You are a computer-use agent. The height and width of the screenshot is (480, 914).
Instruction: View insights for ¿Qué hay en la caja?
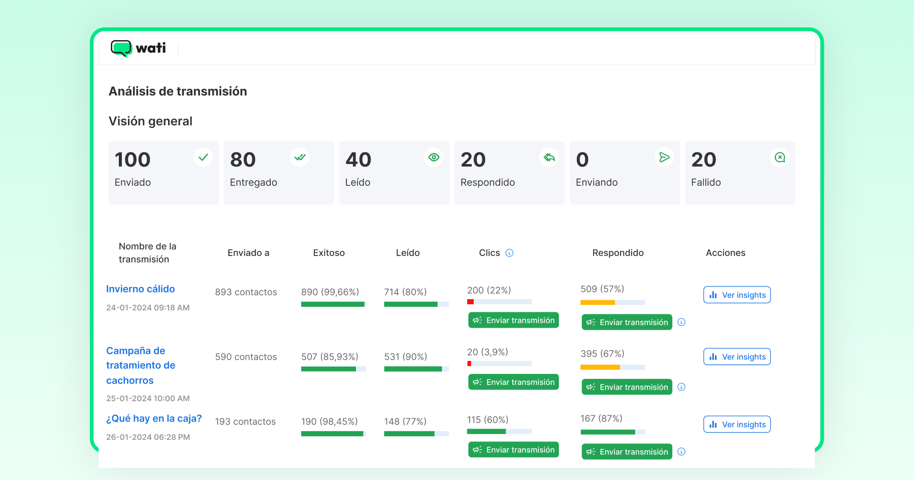[737, 424]
